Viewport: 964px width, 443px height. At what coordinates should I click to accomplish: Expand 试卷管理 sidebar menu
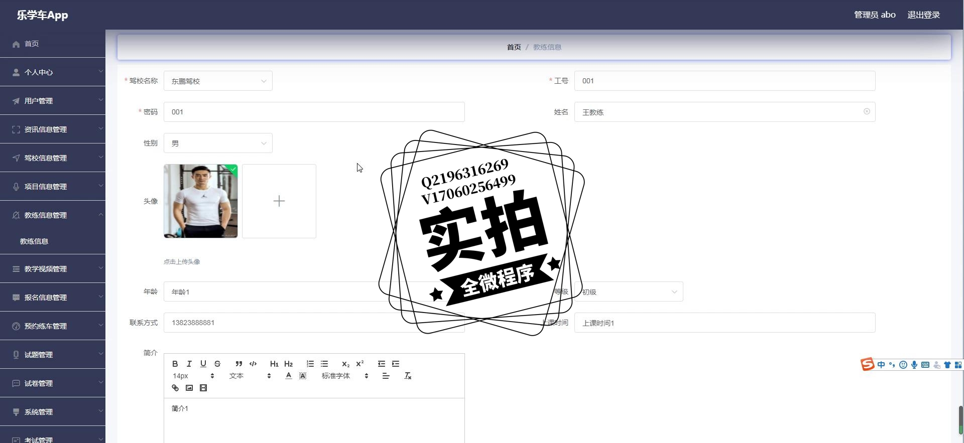pyautogui.click(x=53, y=383)
